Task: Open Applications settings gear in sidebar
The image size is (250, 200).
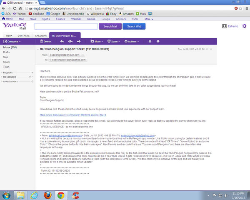Action: coord(32,82)
